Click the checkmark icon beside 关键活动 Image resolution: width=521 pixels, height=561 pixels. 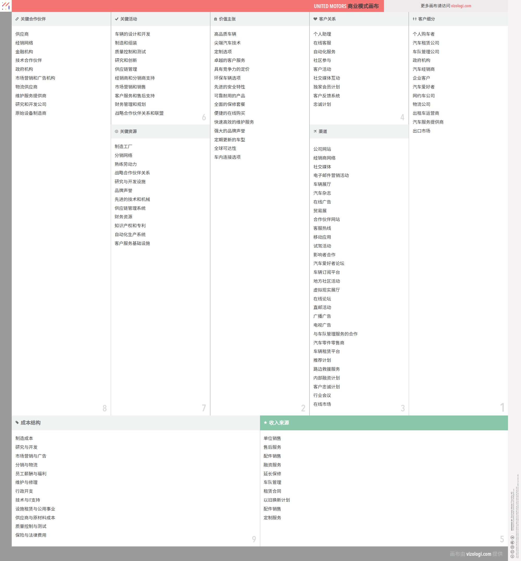tap(116, 19)
